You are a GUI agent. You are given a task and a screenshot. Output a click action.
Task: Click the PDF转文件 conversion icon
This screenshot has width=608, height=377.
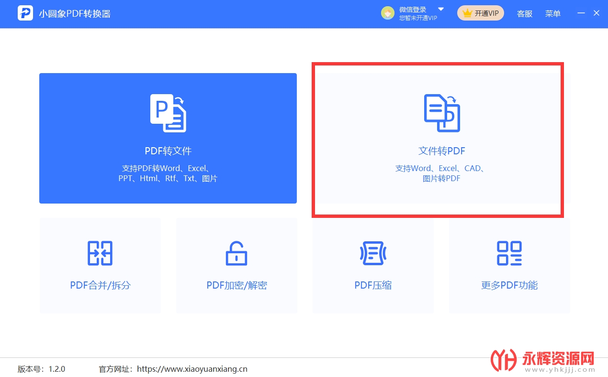168,113
